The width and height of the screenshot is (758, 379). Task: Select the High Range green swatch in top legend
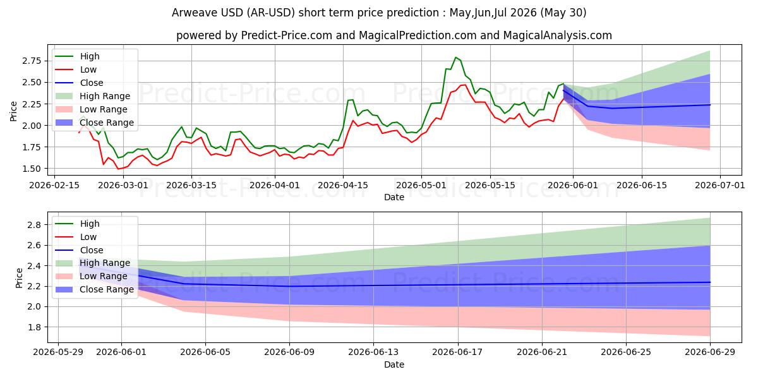(x=66, y=96)
